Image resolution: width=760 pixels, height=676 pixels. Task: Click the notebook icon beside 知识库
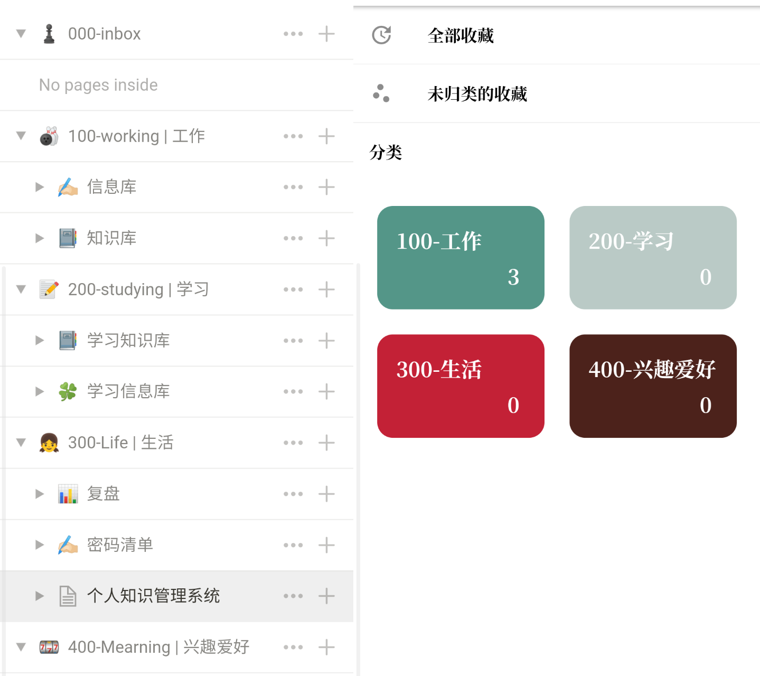tap(68, 238)
